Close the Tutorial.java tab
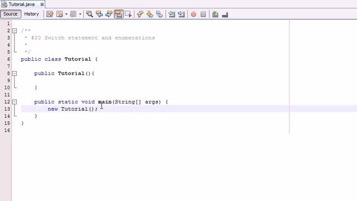This screenshot has width=357, height=201. (x=42, y=4)
